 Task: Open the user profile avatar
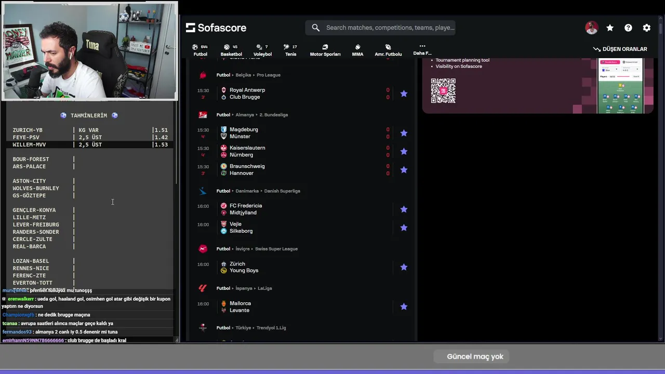pyautogui.click(x=591, y=28)
